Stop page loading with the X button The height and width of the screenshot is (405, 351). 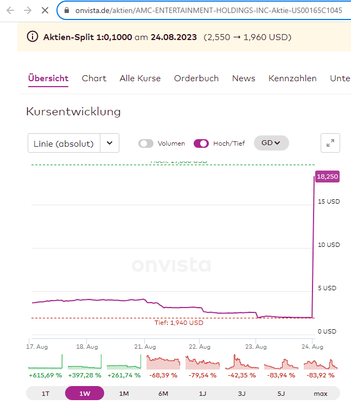click(45, 10)
